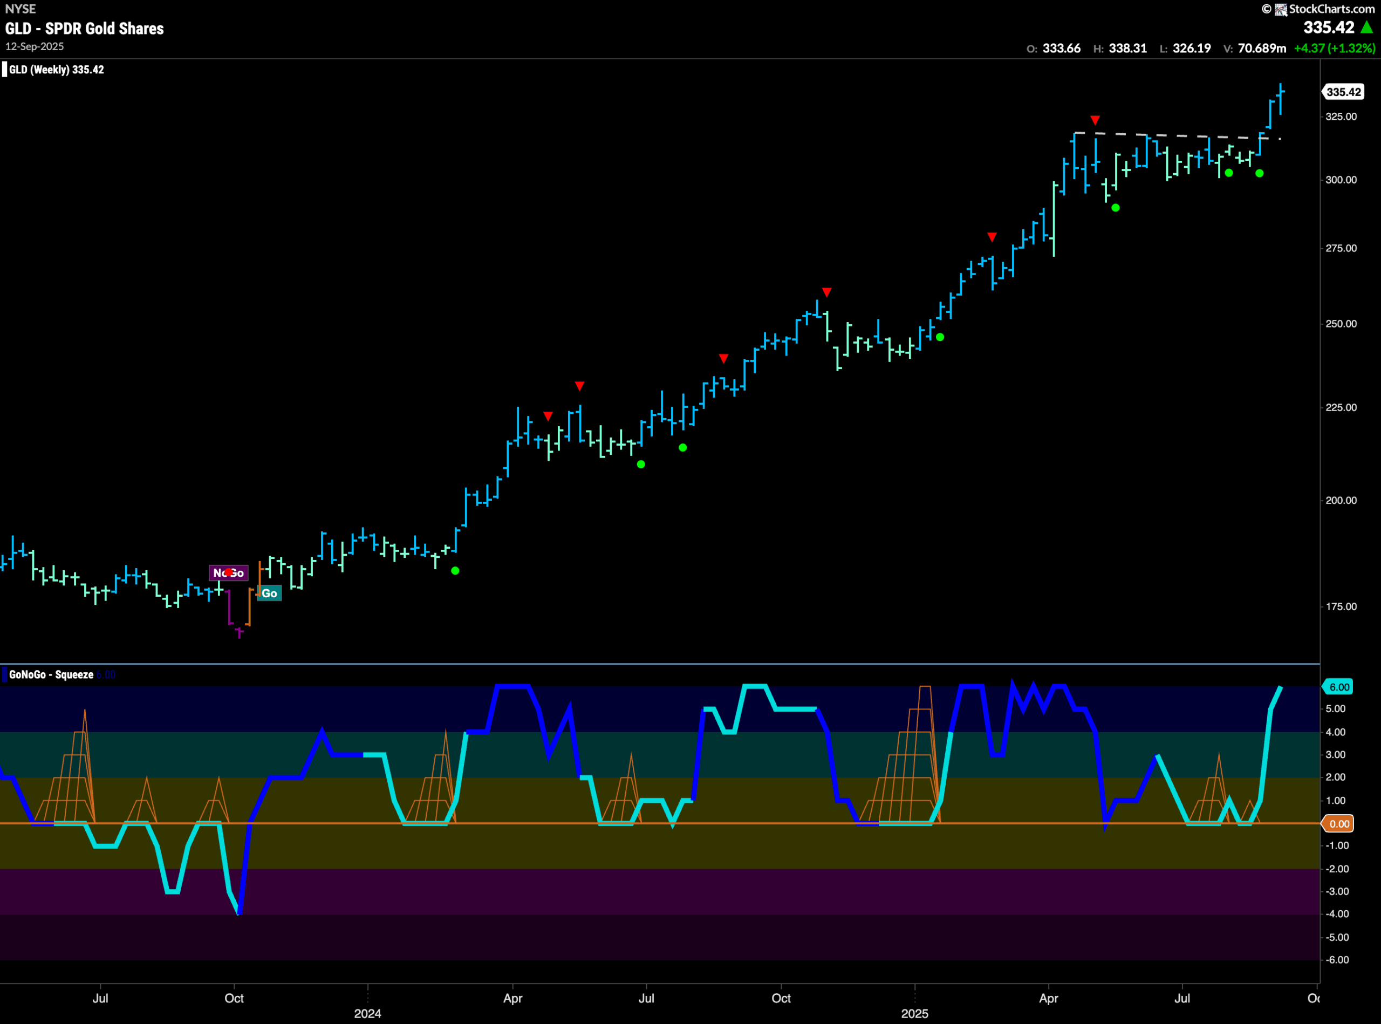
Task: Click the 225.00 price axis label
Action: 1341,407
